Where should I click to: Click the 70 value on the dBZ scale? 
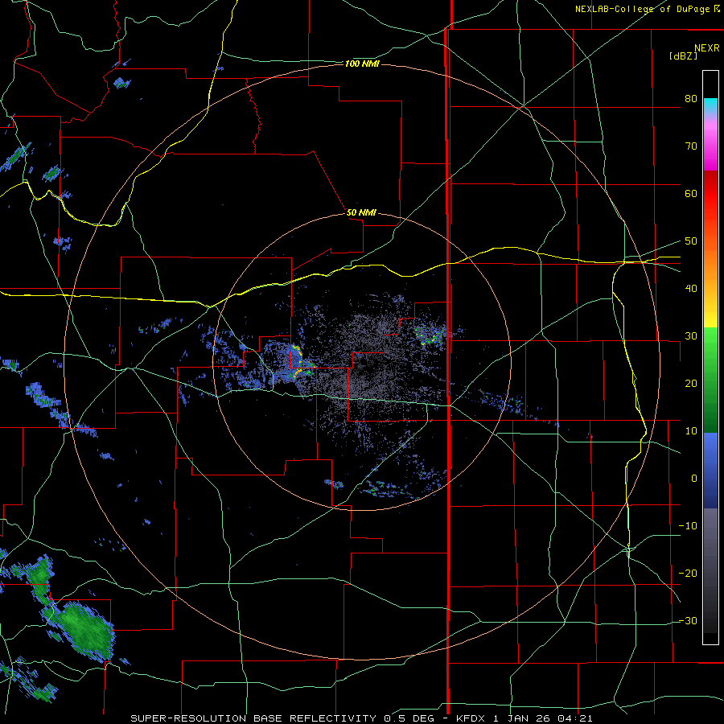[x=691, y=146]
